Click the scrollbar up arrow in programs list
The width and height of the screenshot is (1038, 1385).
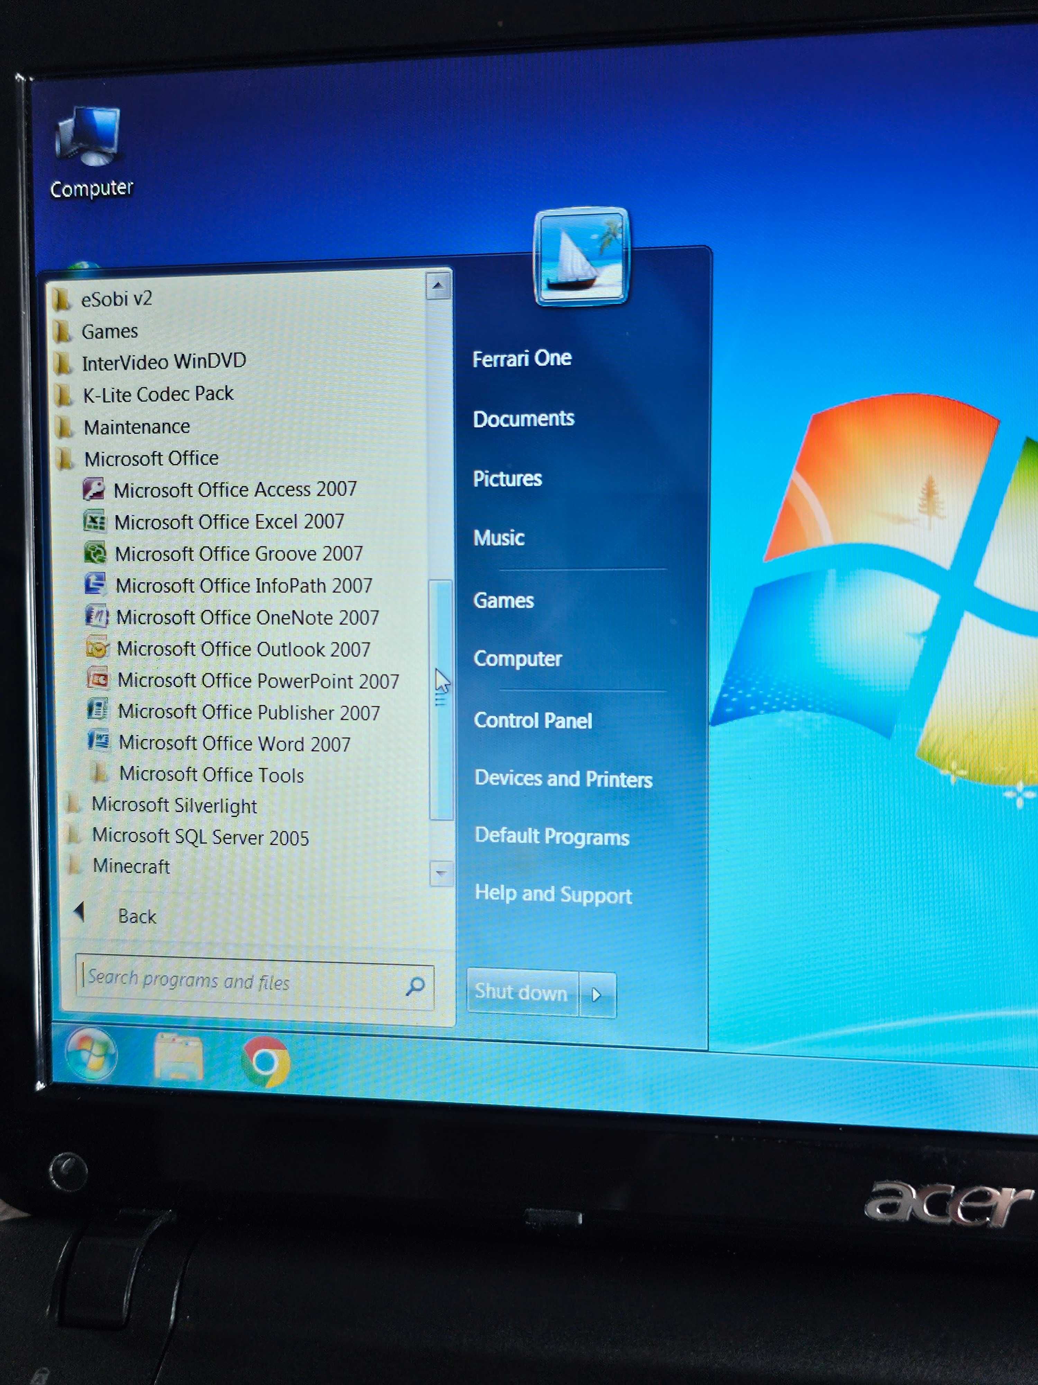(x=439, y=286)
